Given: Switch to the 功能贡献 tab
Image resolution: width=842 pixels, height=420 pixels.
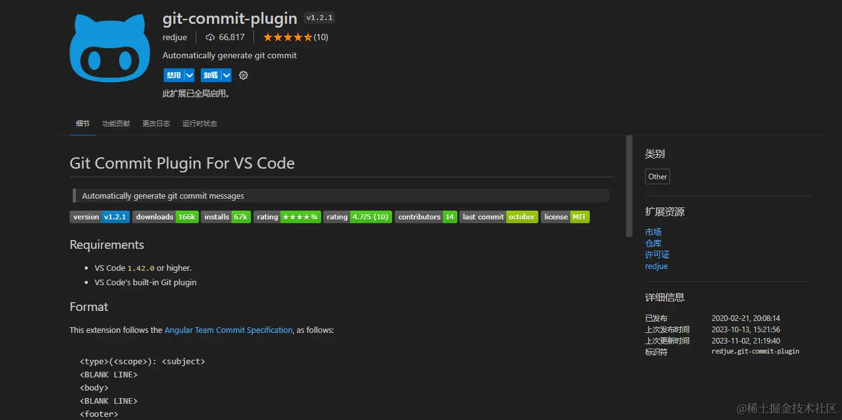Looking at the screenshot, I should (115, 123).
